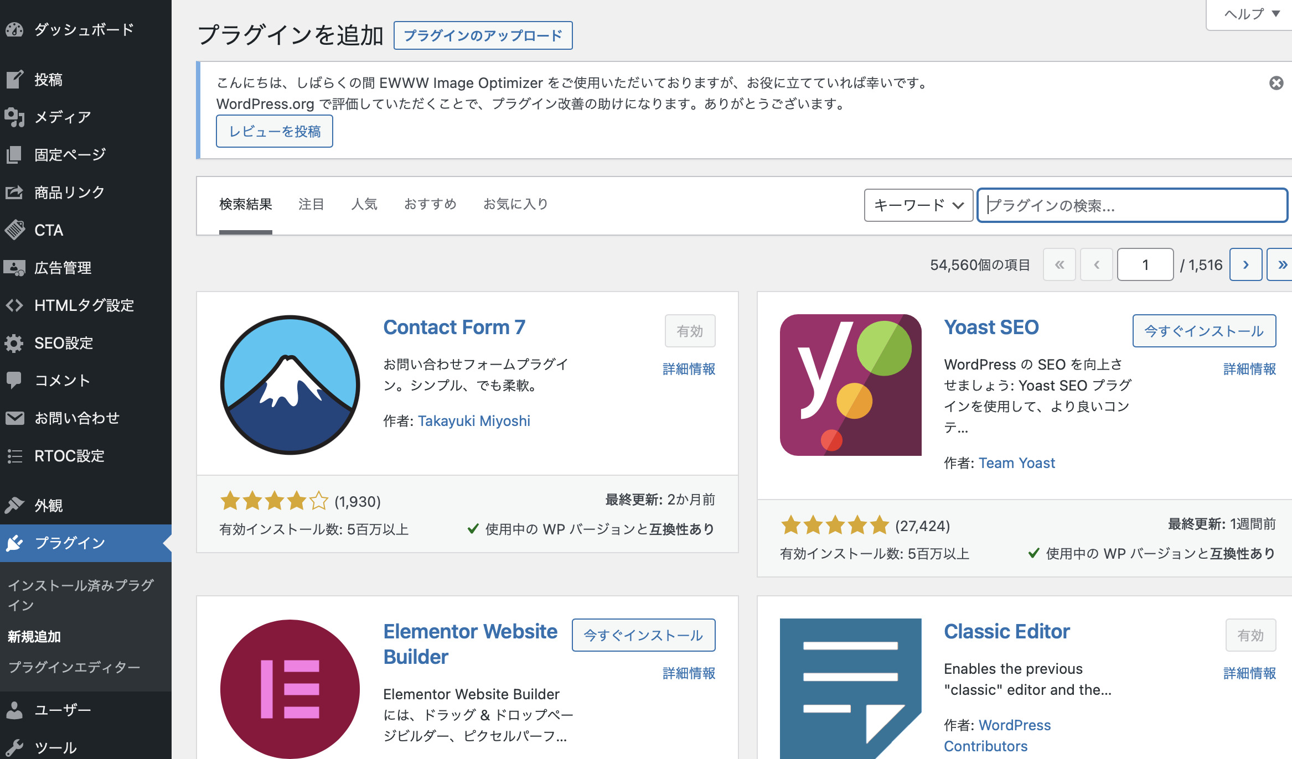Click the current page number field
The height and width of the screenshot is (759, 1292).
point(1145,264)
